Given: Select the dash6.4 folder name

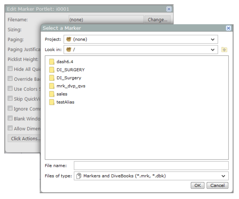Looking at the screenshot, I should 65,62.
